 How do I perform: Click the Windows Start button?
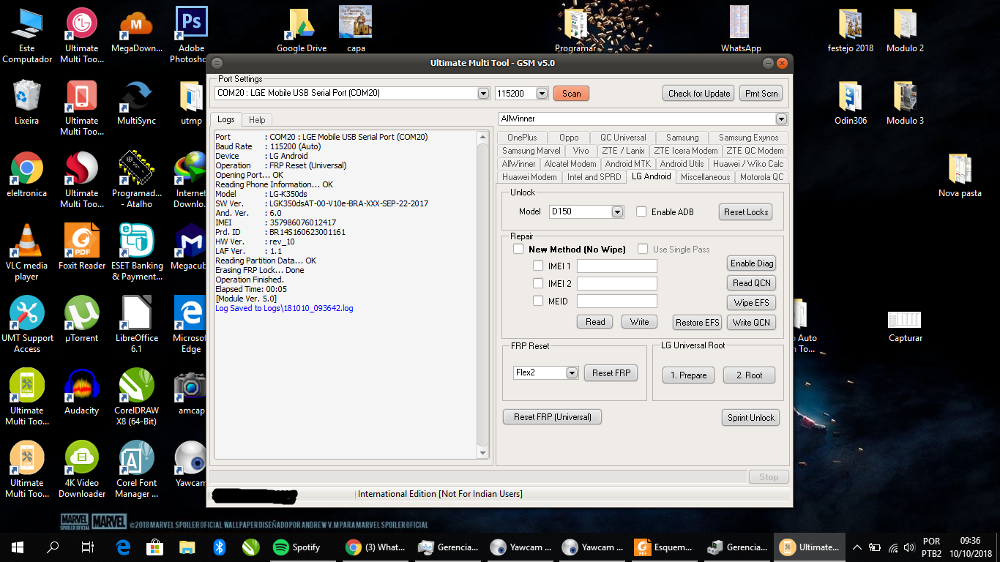tap(18, 547)
